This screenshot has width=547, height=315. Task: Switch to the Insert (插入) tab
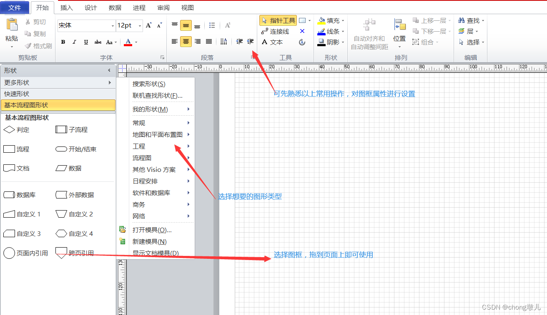pos(66,7)
